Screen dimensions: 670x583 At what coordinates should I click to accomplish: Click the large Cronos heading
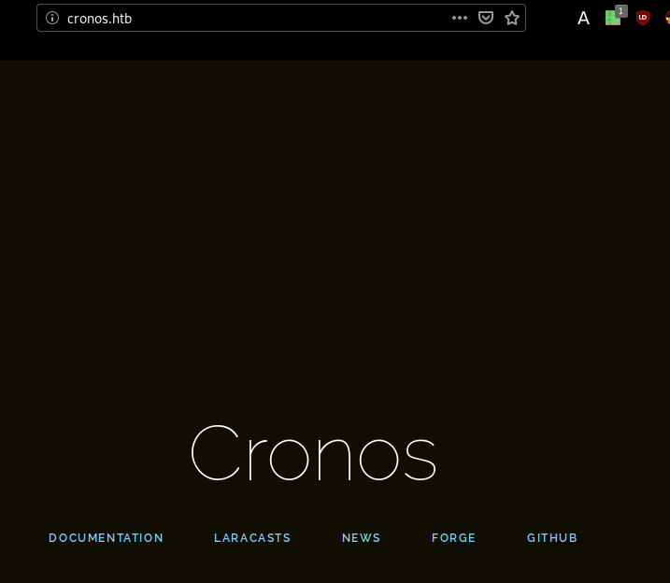[313, 454]
